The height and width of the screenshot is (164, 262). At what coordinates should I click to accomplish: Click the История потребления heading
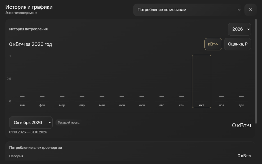29,29
